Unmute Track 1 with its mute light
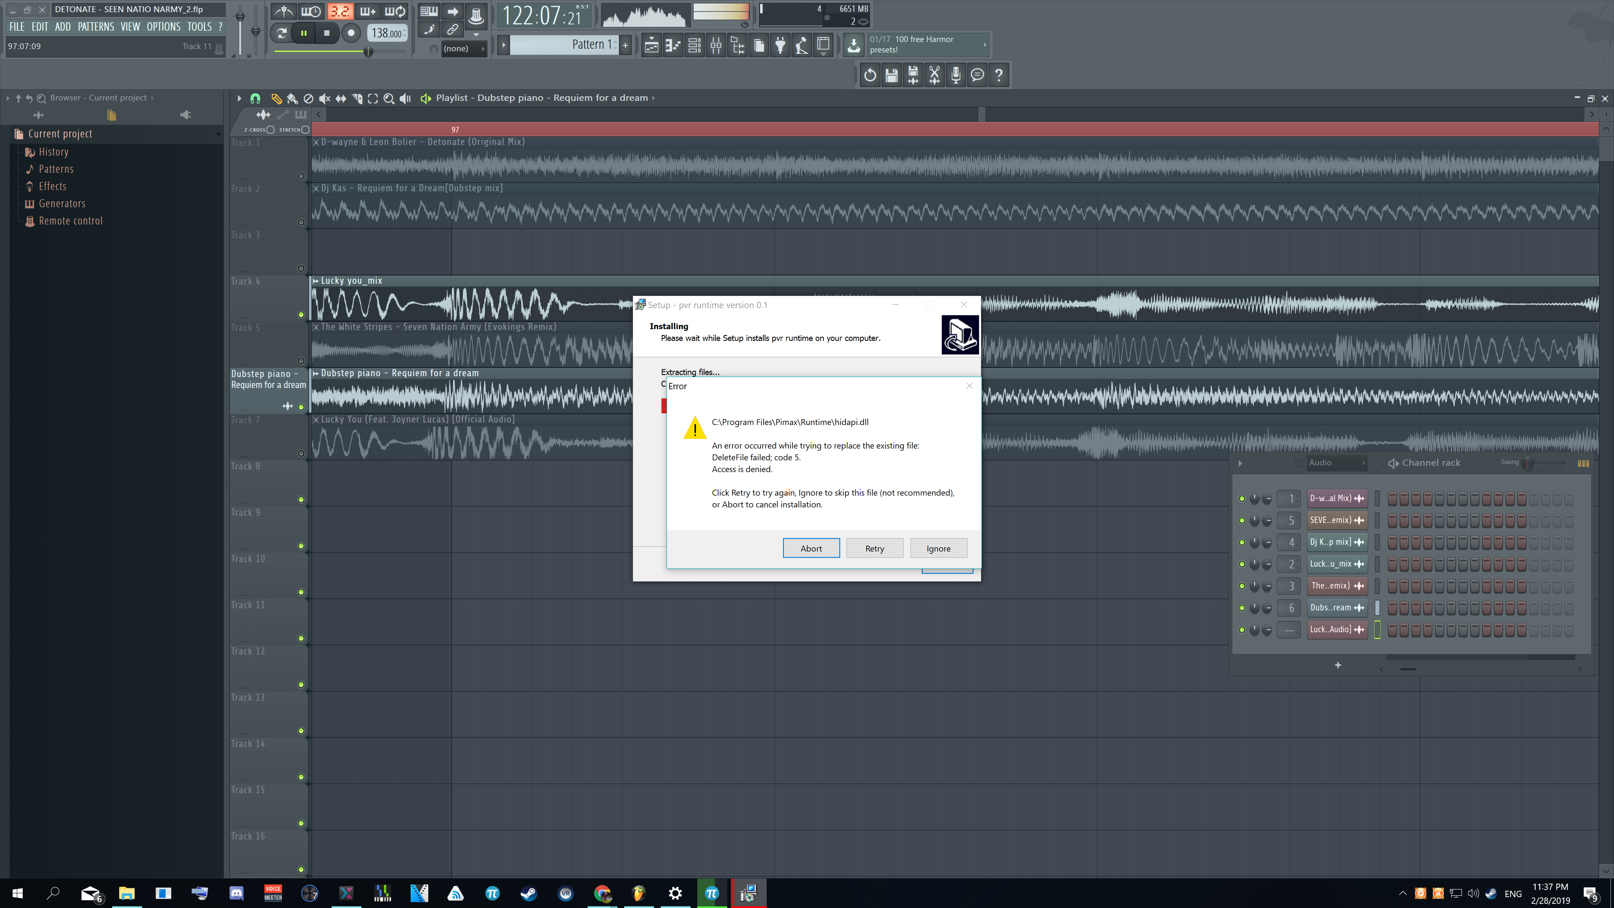1614x908 pixels. 301,176
